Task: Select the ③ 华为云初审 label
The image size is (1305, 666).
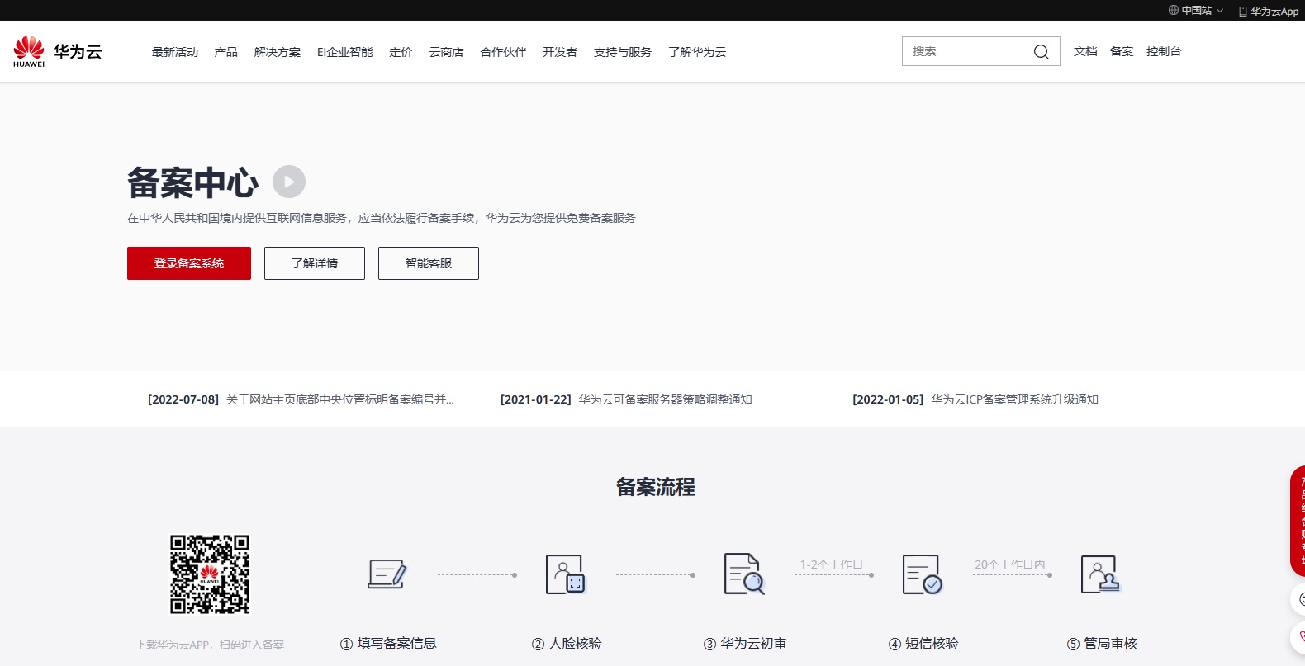Action: 745,644
